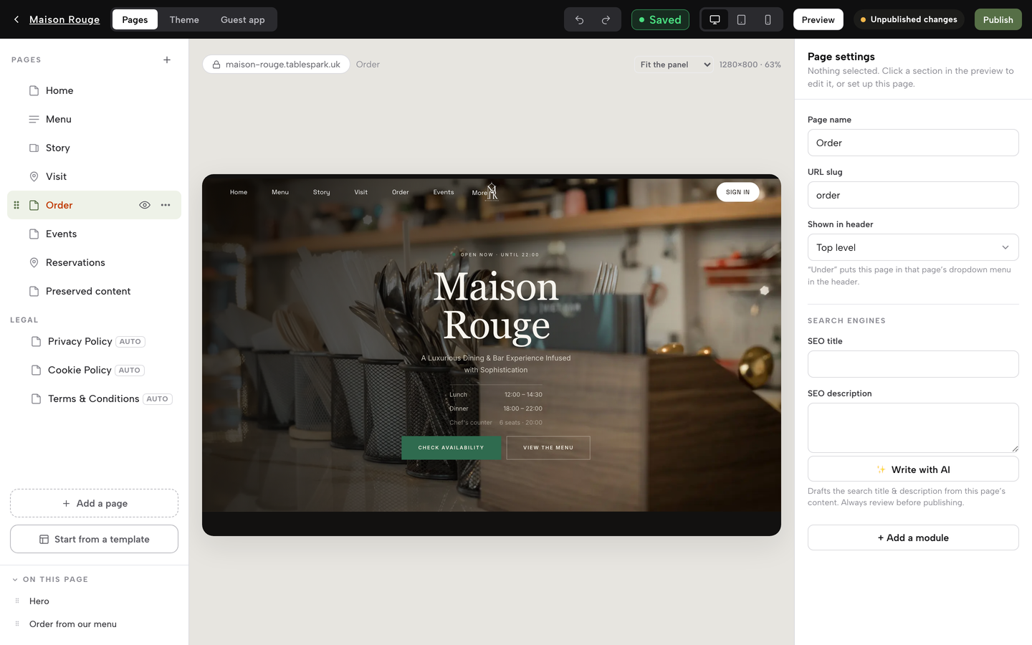The height and width of the screenshot is (645, 1032).
Task: Click the URL slug input field
Action: tap(913, 195)
